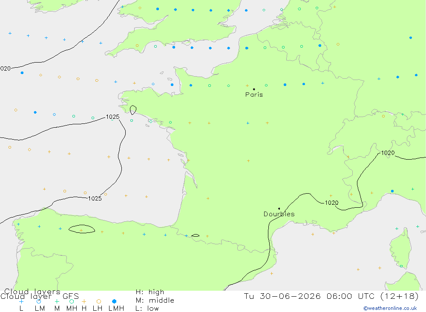The width and height of the screenshot is (426, 312).
Task: Click the partial 020 isobar label in Atlantic
Action: click(x=6, y=69)
